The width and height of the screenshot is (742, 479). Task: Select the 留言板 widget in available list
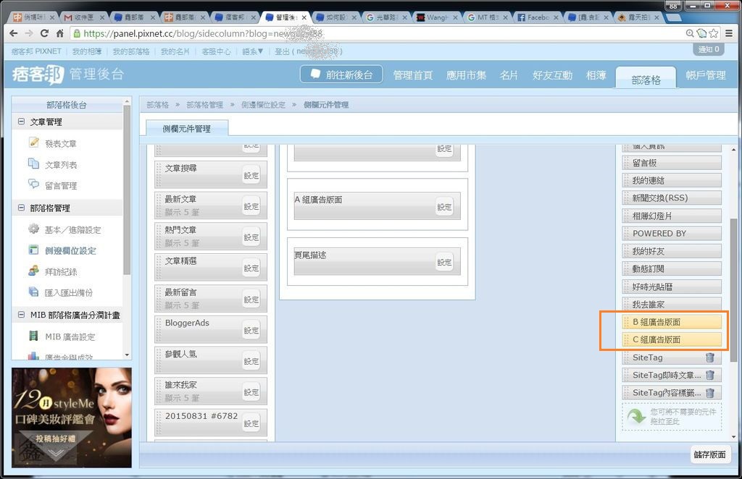click(672, 163)
